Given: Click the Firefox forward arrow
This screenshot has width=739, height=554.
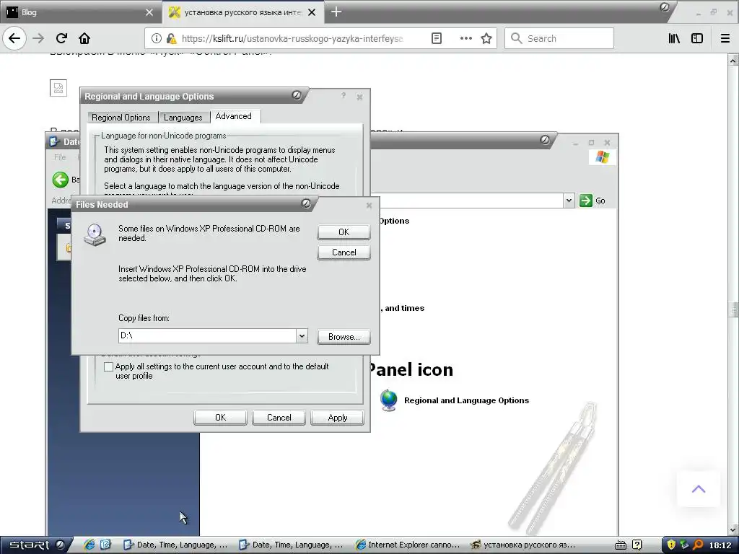Looking at the screenshot, I should [38, 38].
